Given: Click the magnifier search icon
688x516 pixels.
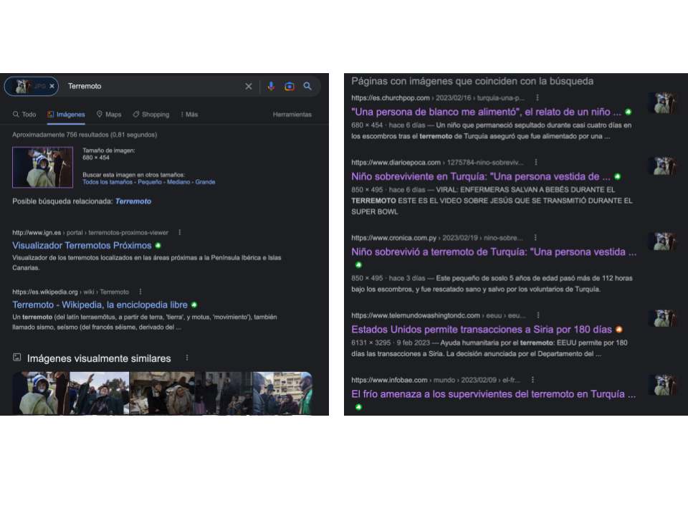Looking at the screenshot, I should point(307,86).
